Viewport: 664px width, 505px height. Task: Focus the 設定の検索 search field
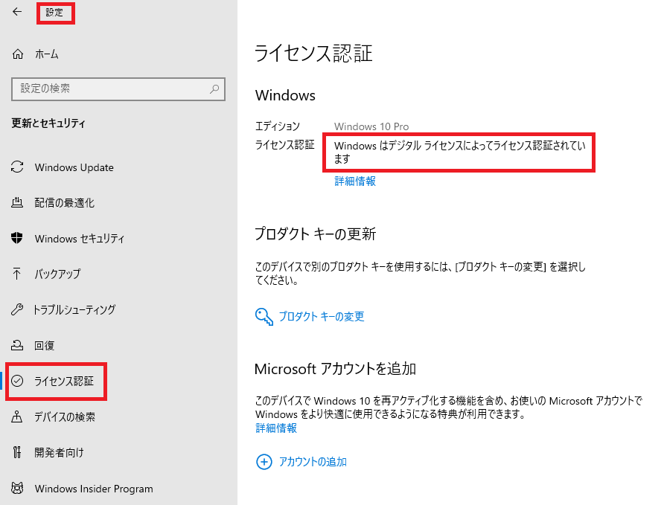[118, 89]
